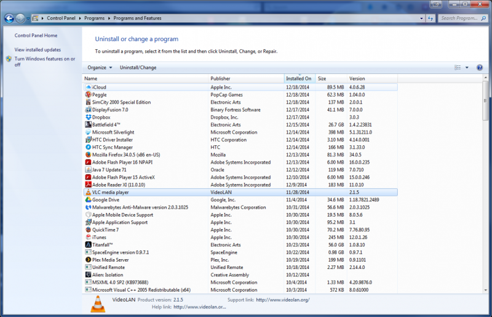Click the Adobe Flash Player 16 NPAPI icon
492x317 pixels.
coord(88,163)
